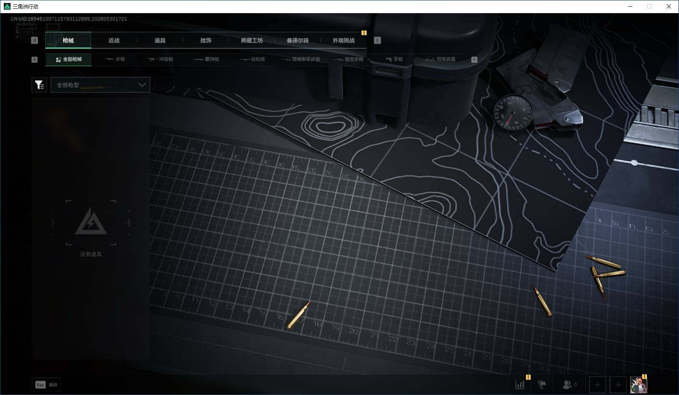This screenshot has height=395, width=679.
Task: Filter by 冲锋枪 category
Action: tap(161, 59)
